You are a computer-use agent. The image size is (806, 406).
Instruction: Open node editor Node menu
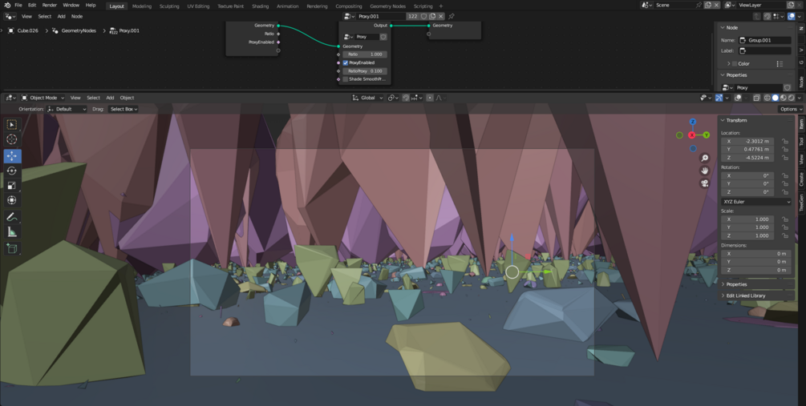(x=77, y=17)
